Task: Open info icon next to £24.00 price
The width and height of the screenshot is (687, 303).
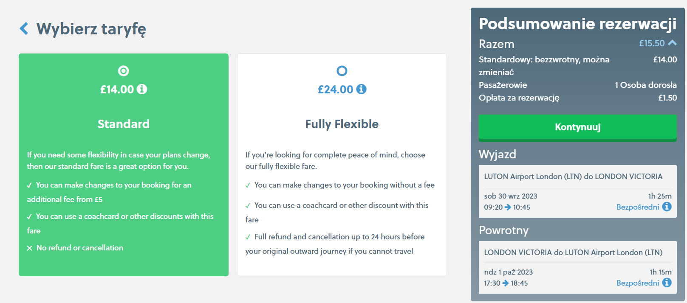Action: (361, 89)
